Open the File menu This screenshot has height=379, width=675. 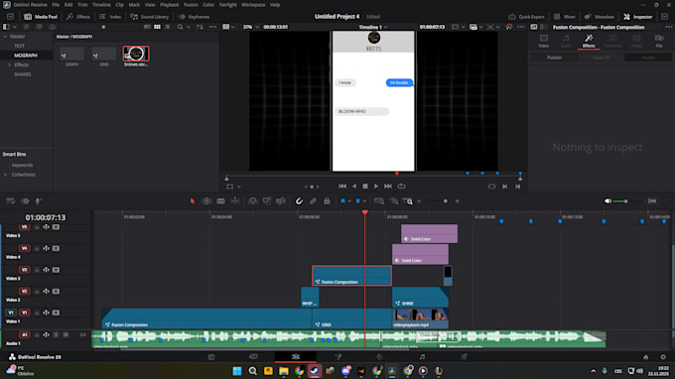pyautogui.click(x=56, y=5)
